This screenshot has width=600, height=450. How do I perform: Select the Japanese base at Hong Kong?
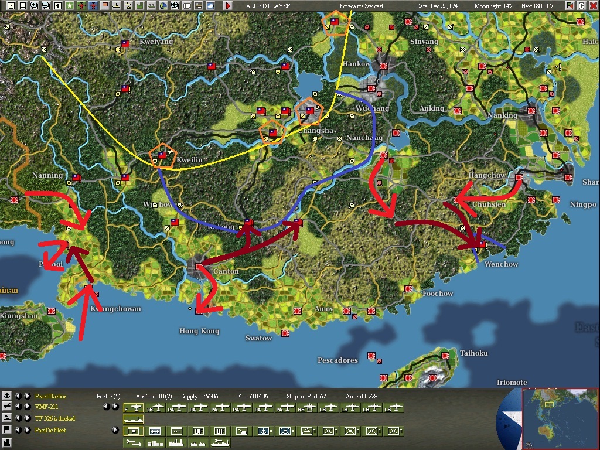click(199, 311)
